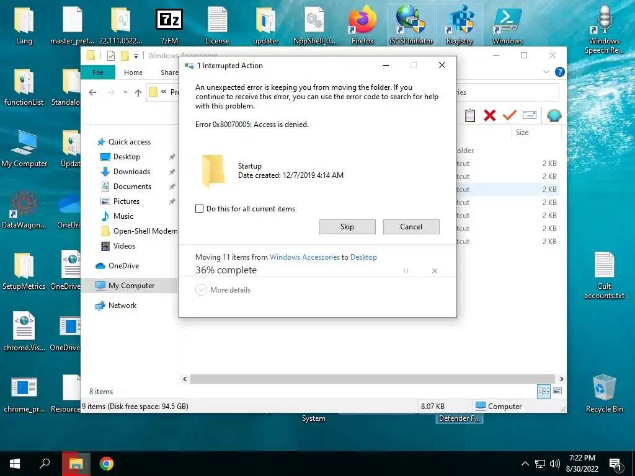The width and height of the screenshot is (635, 476).
Task: Select the NppShell file icon on desktop
Action: 314,26
